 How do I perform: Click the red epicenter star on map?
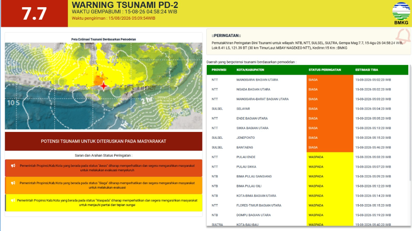click(103, 86)
